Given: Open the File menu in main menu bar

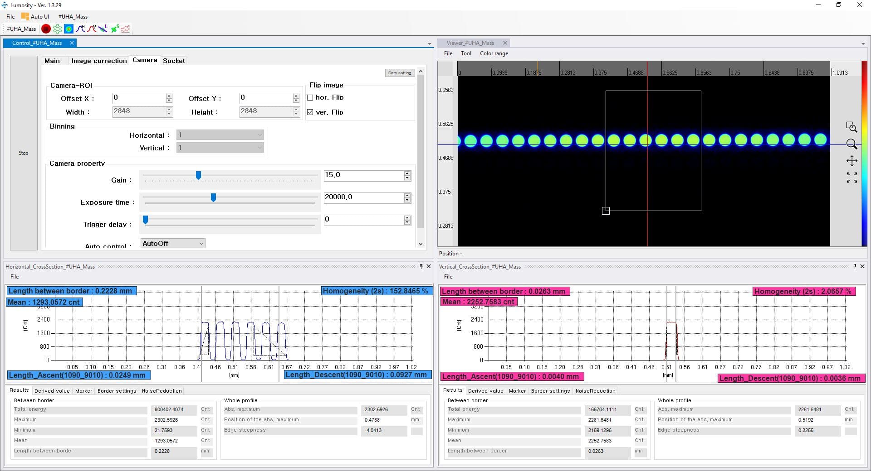Looking at the screenshot, I should click(x=10, y=16).
